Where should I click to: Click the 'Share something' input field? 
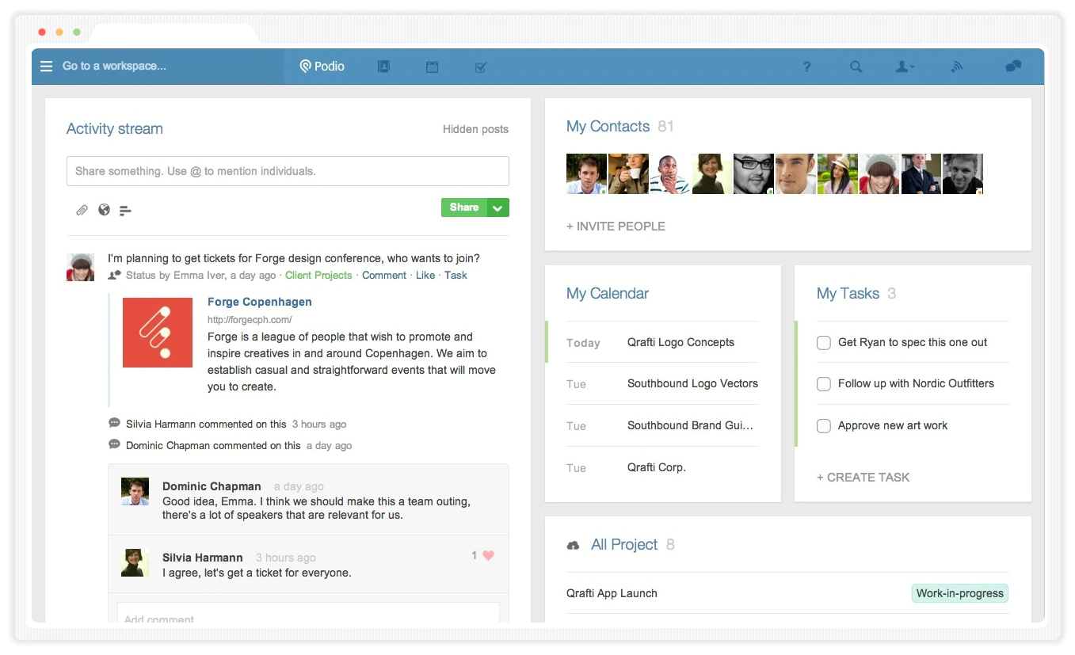(288, 171)
